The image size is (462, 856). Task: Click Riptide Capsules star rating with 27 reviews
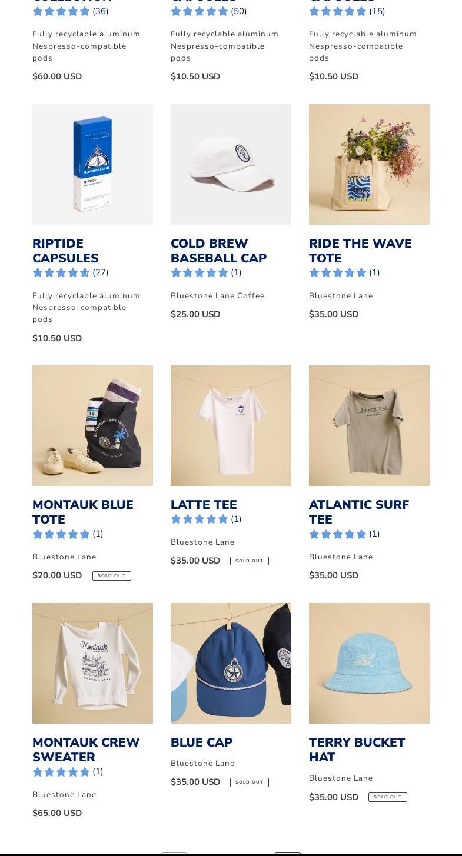tap(71, 272)
